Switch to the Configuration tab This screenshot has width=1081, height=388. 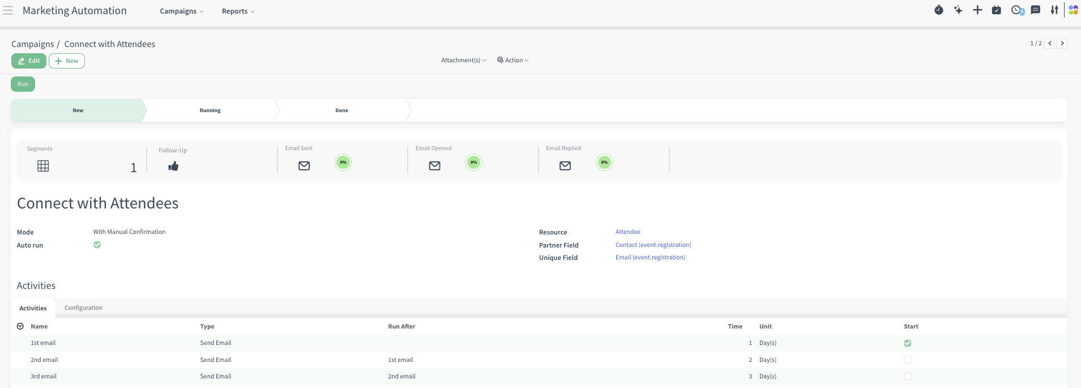[83, 308]
